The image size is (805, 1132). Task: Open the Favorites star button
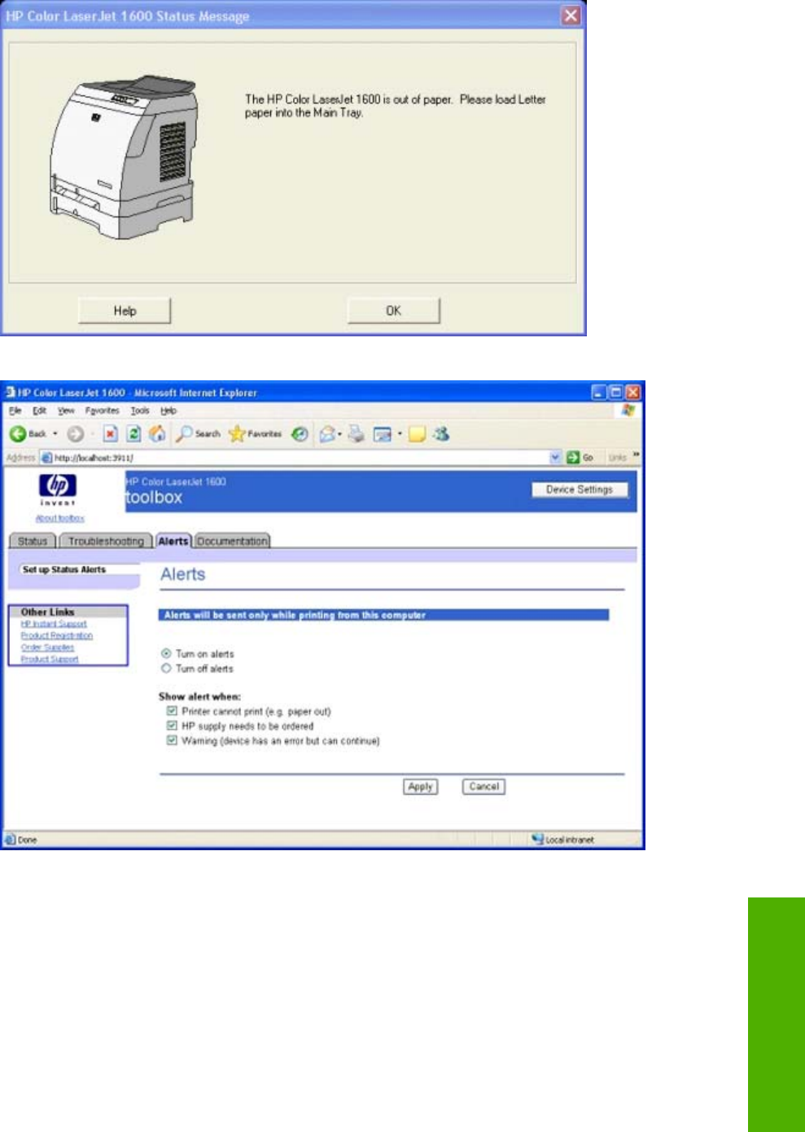[x=256, y=434]
